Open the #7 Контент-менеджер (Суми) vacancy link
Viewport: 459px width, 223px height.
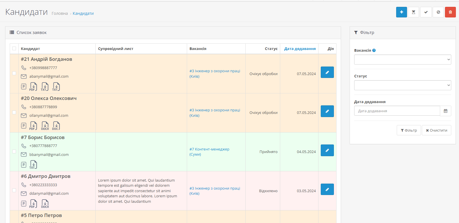209,152
